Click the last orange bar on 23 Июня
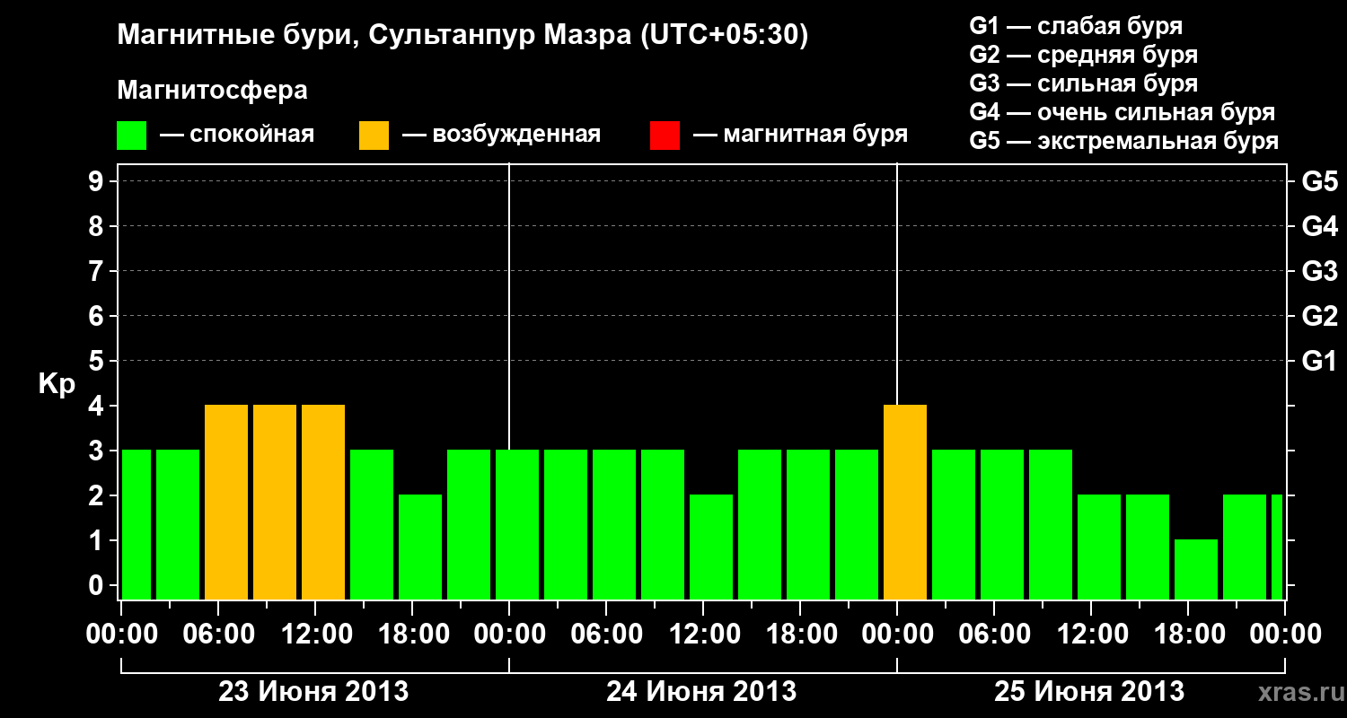Image resolution: width=1347 pixels, height=718 pixels. pos(323,503)
